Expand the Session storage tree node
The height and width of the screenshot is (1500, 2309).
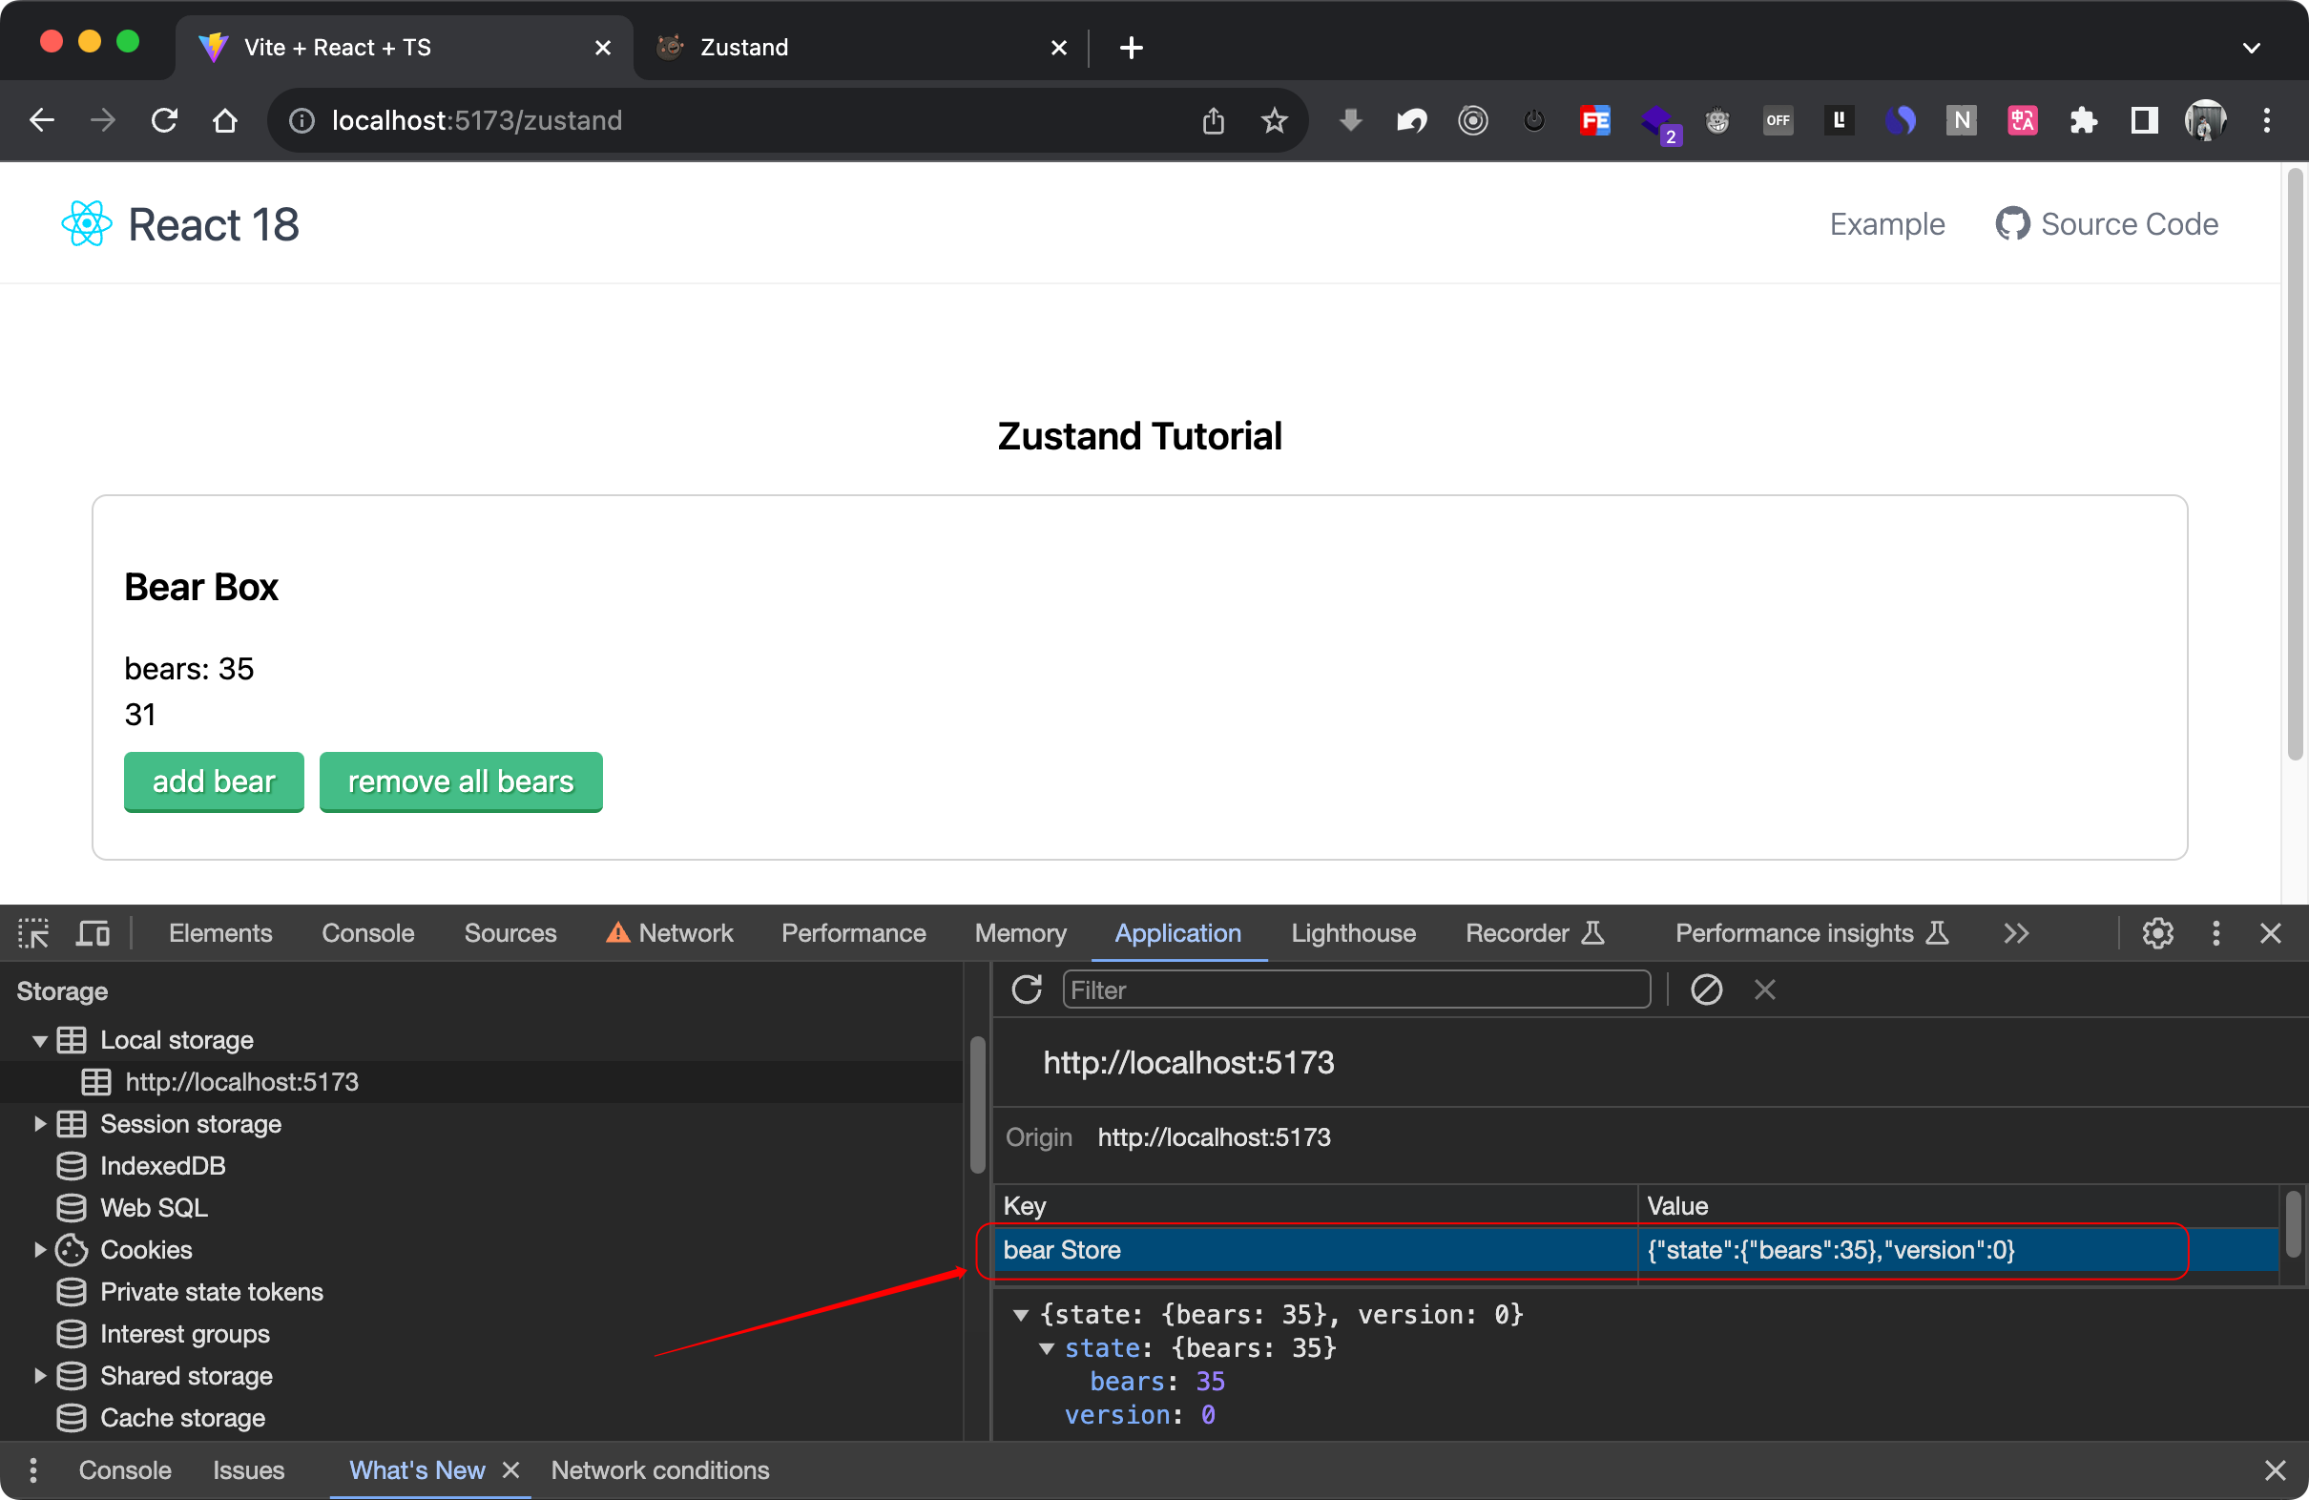[40, 1123]
